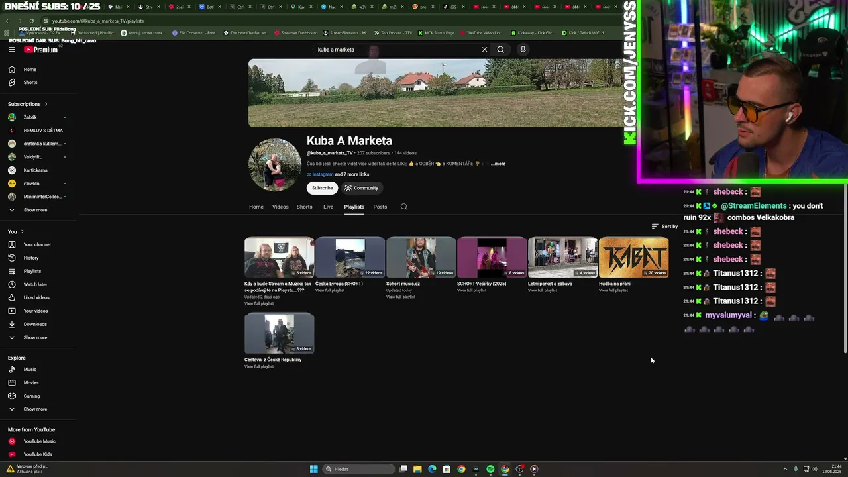Switch to the channel Live tab
Viewport: 848px width, 477px height.
point(328,207)
